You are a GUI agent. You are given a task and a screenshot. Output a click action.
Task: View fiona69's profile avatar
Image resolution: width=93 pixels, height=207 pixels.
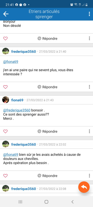[x=6, y=100]
